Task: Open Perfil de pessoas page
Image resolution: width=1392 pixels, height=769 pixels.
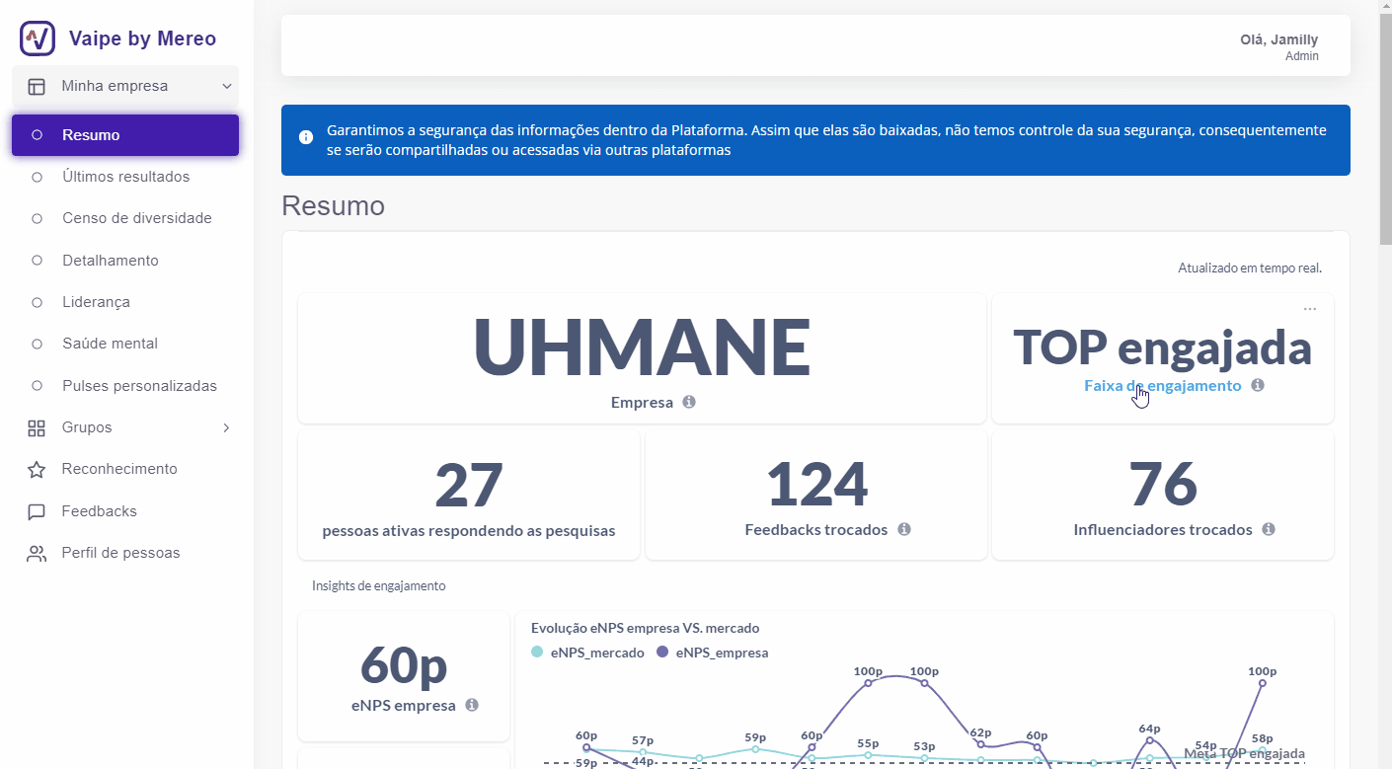Action: (120, 553)
